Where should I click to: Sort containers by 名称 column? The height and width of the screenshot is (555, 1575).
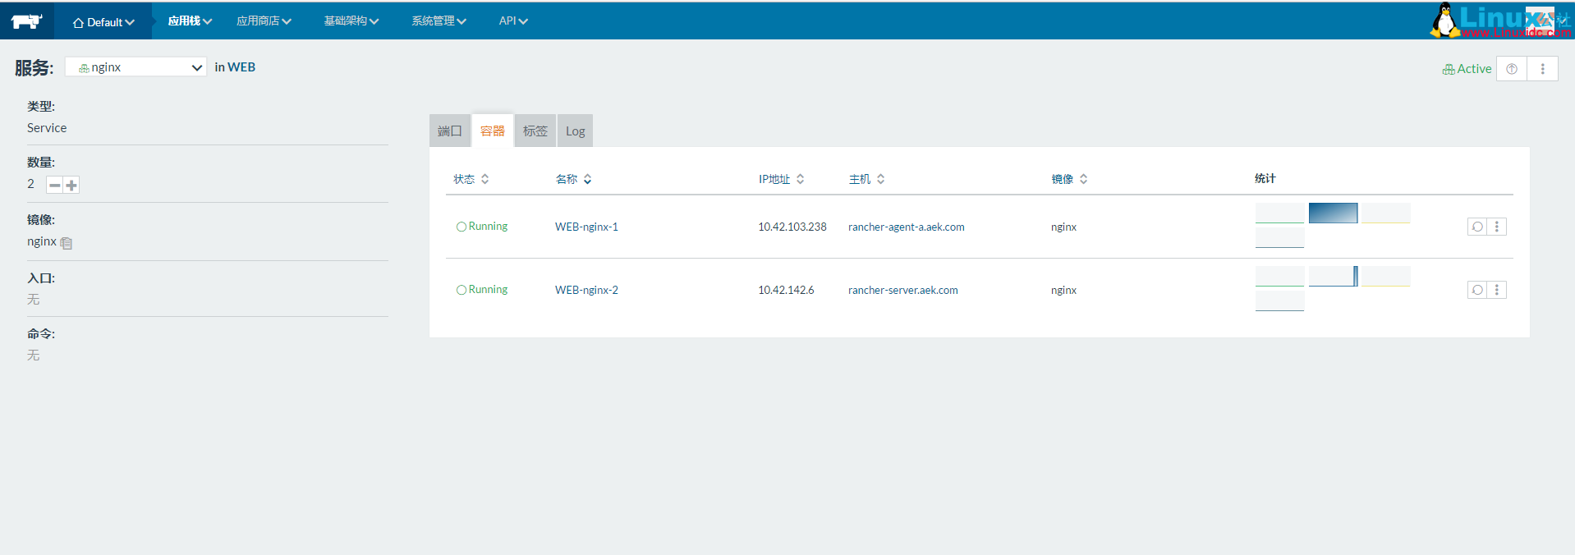click(x=573, y=179)
